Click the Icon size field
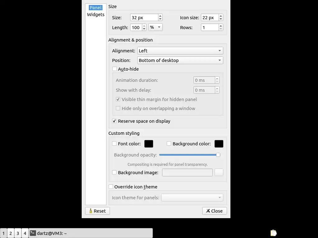The width and height of the screenshot is (318, 238). tap(210, 18)
